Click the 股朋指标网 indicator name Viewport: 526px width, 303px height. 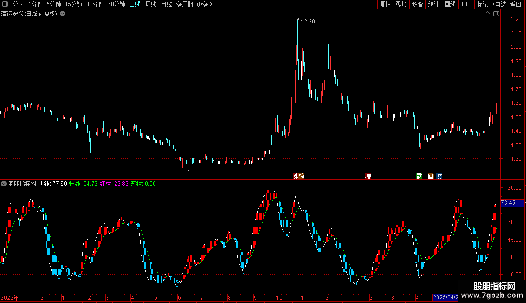(x=22, y=184)
